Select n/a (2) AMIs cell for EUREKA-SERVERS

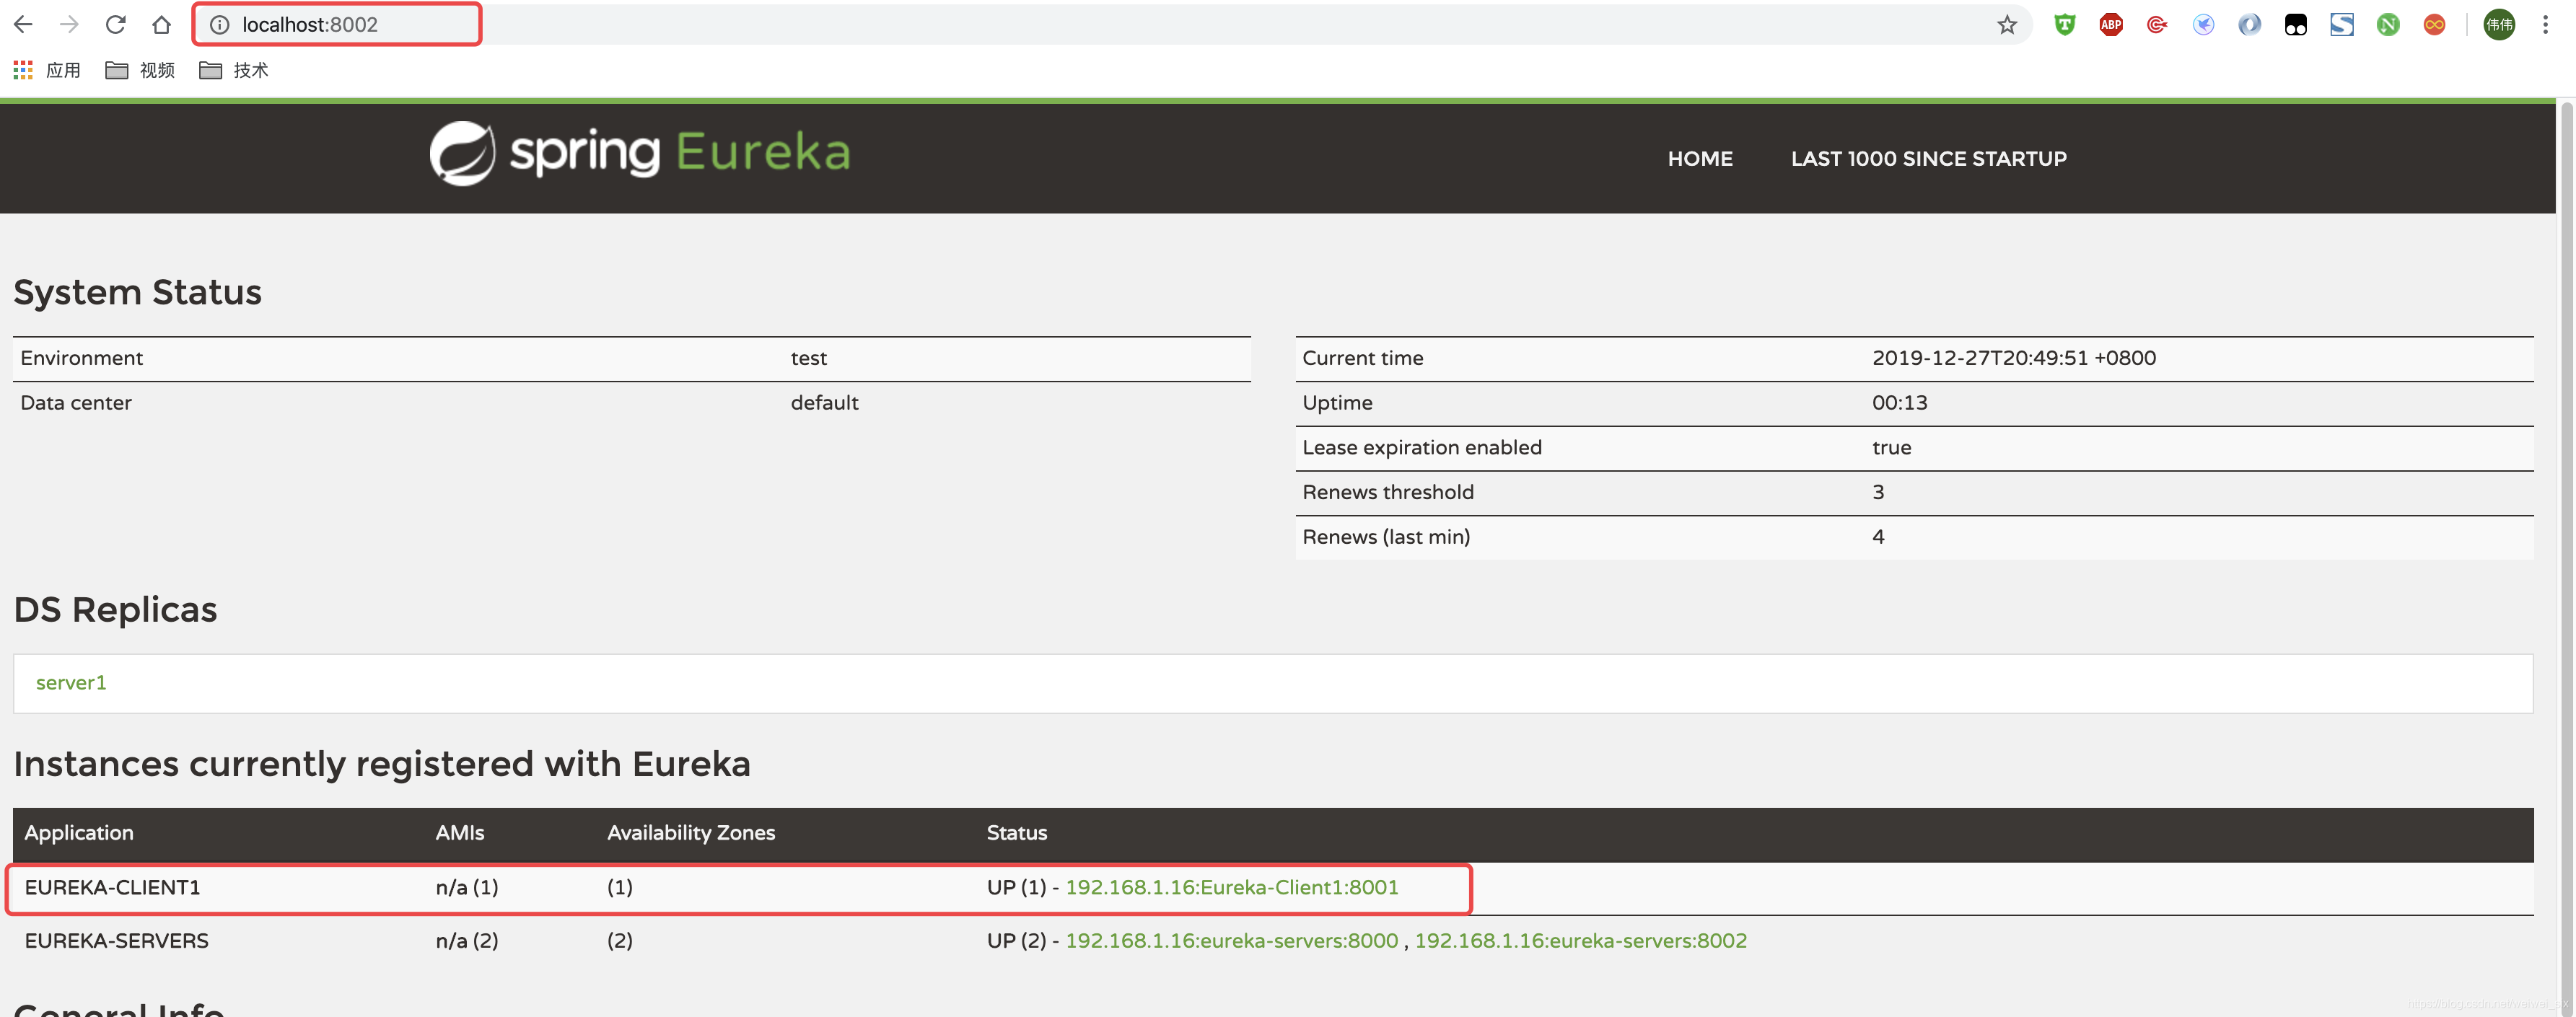point(466,940)
